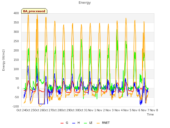Viewport: 170px width, 128px height.
Task: Click the 300 y-axis tick label
Action: [x=16, y=32]
